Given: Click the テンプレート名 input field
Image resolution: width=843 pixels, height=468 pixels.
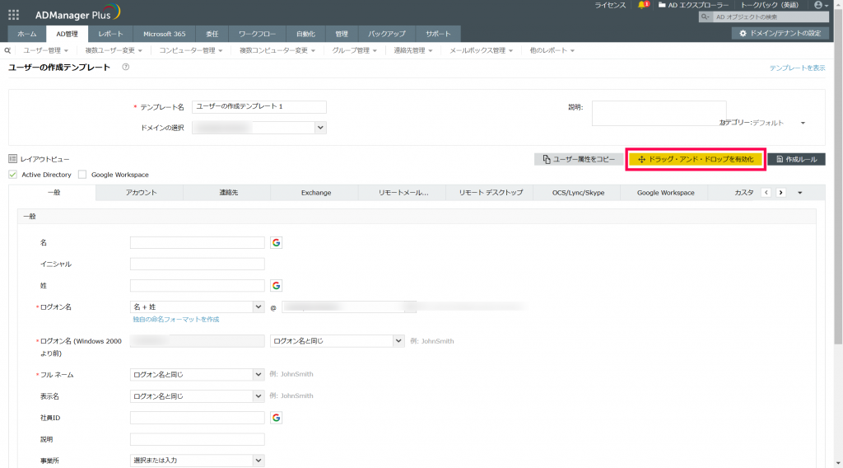Looking at the screenshot, I should tap(259, 106).
